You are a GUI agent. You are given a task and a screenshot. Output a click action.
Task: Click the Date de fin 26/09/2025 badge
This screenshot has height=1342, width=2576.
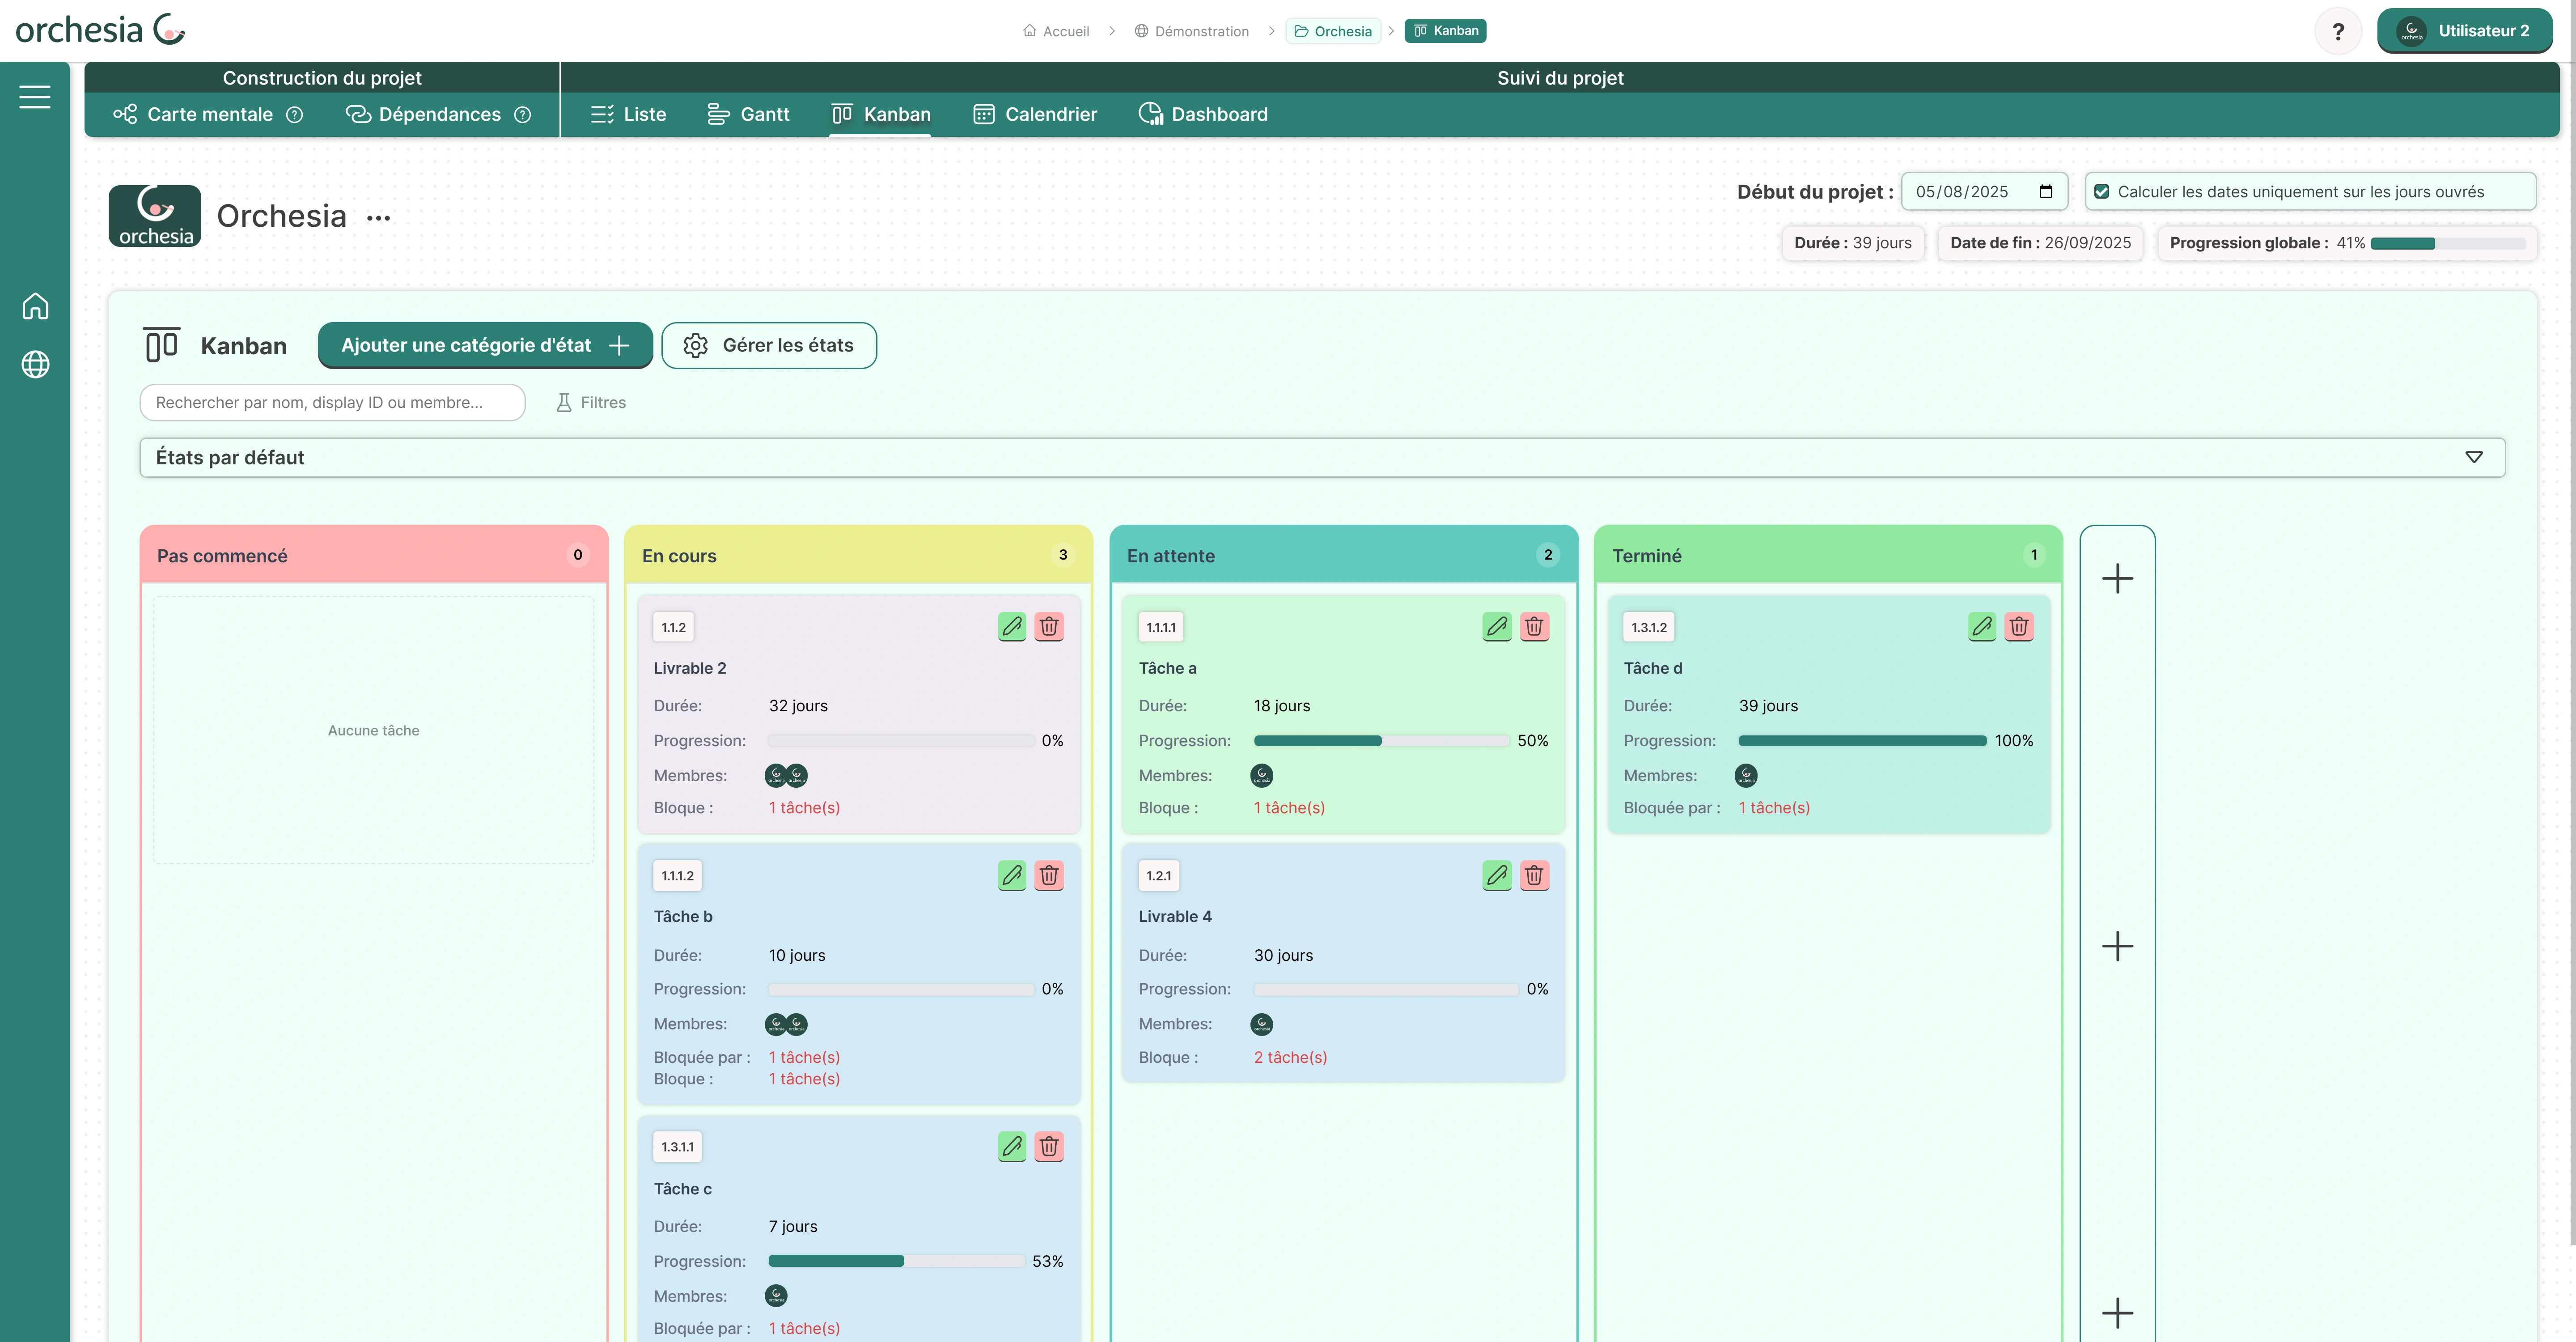2040,243
